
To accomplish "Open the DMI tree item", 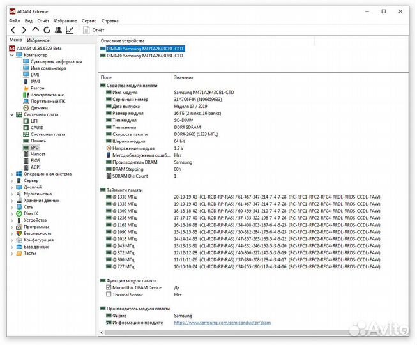I will pyautogui.click(x=35, y=75).
